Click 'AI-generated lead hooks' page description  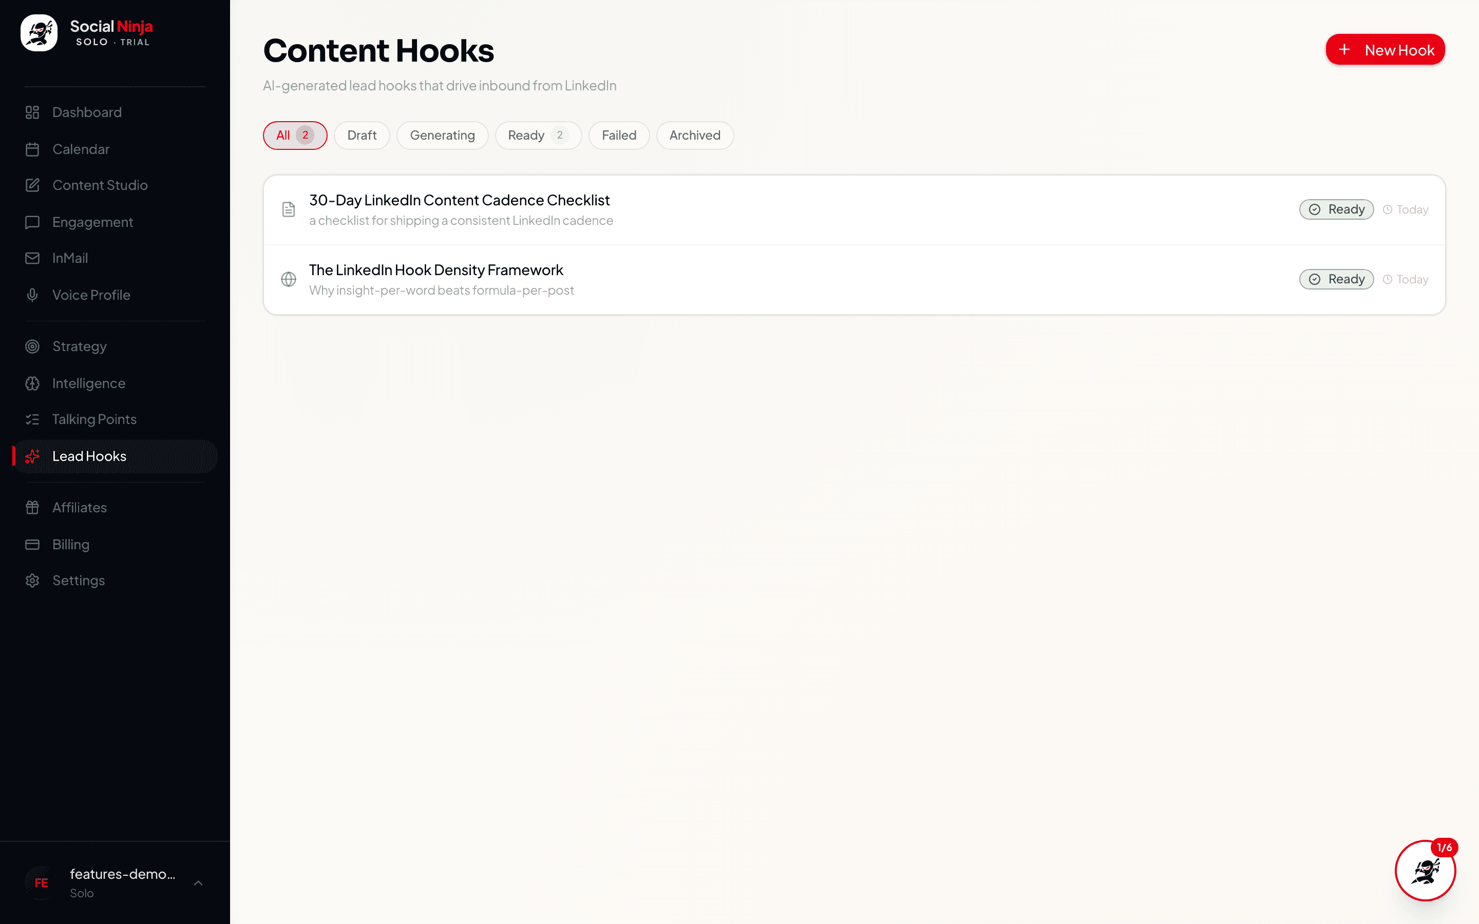[x=440, y=86]
